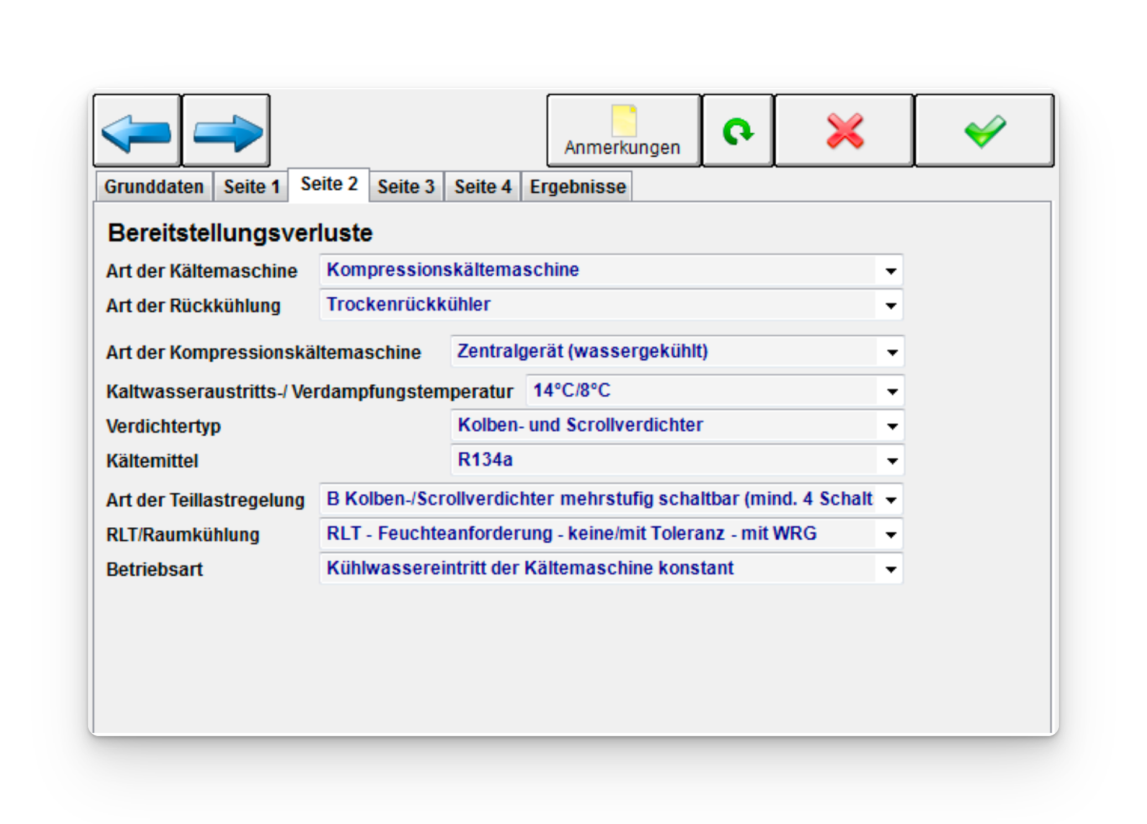Viewport: 1147px width, 824px height.
Task: Confirm with the green checkmark button
Action: (x=984, y=131)
